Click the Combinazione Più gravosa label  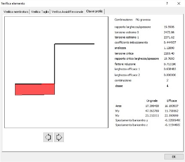pyautogui.click(x=132, y=20)
